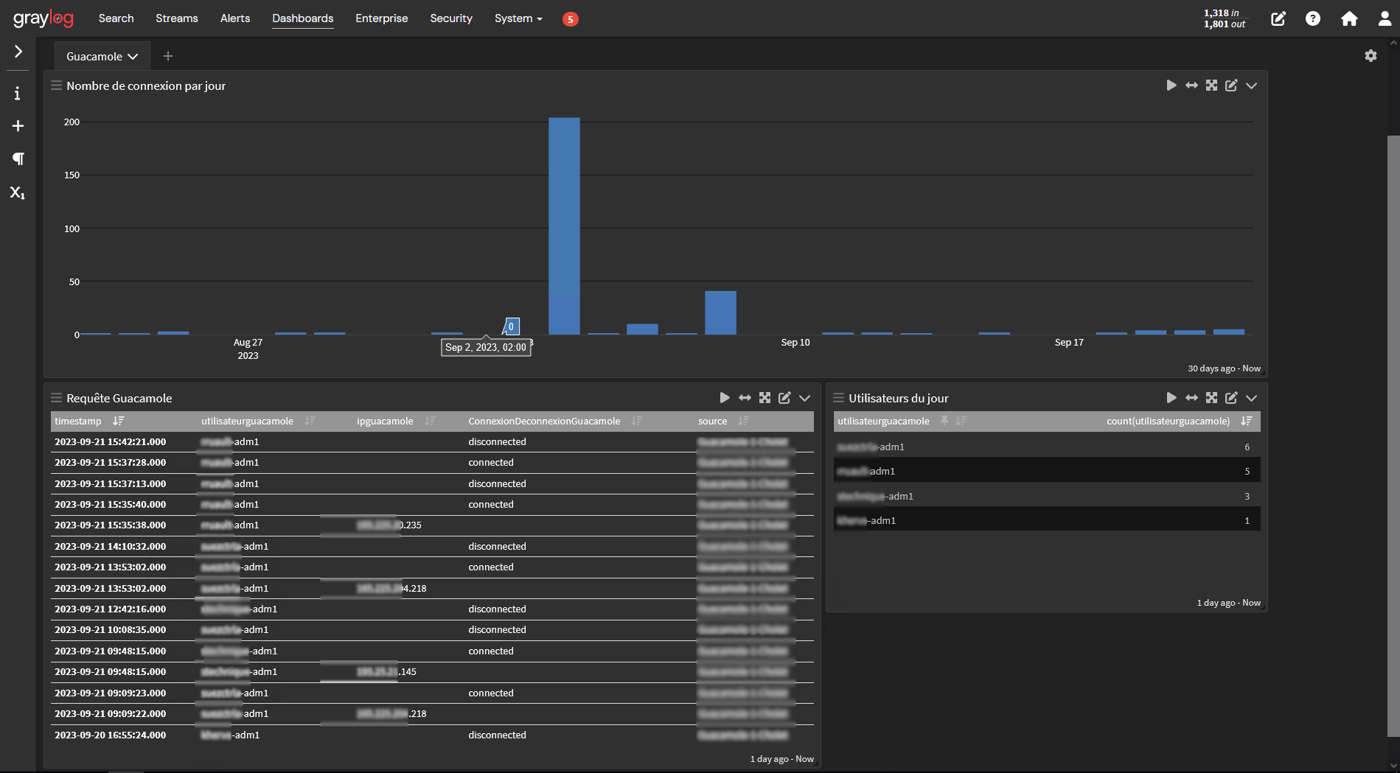Viewport: 1400px width, 773px height.
Task: Expand the System dropdown menu
Action: tap(518, 18)
